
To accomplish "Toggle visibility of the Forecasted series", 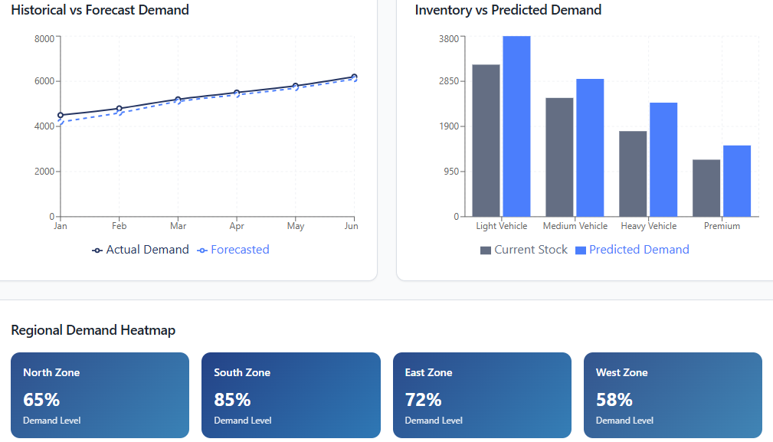I will tap(233, 250).
